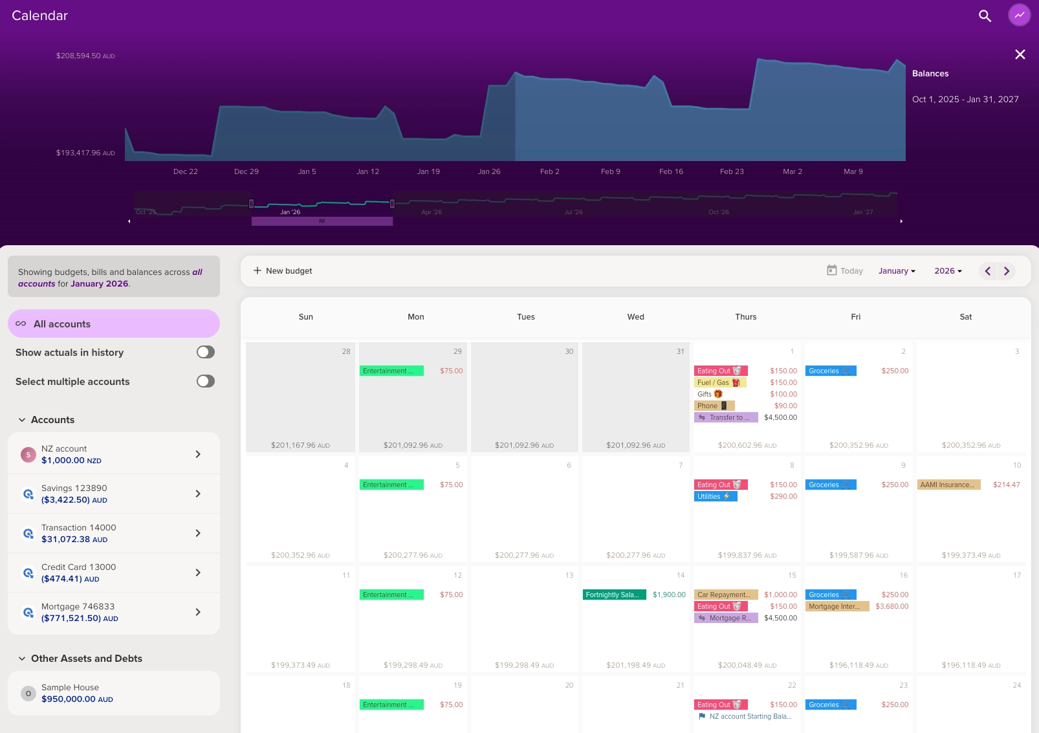Viewport: 1039px width, 733px height.
Task: Click Savings 123890 bank icon
Action: click(28, 494)
